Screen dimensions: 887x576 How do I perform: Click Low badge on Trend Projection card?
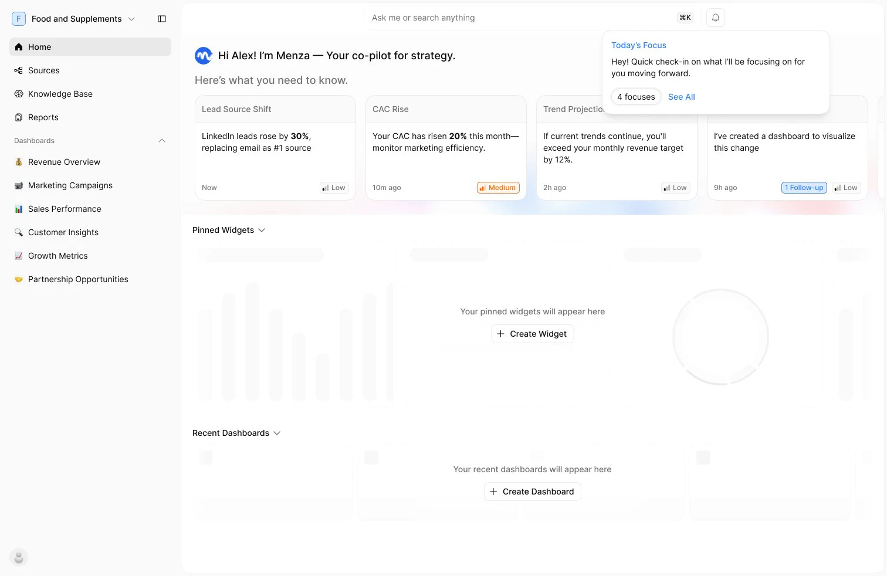click(x=676, y=188)
